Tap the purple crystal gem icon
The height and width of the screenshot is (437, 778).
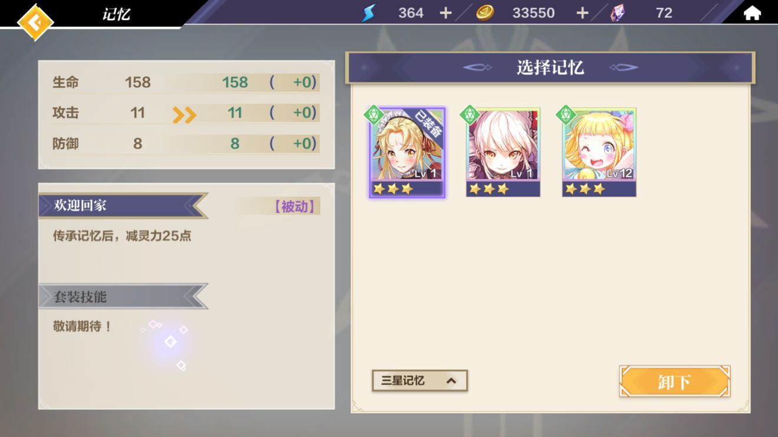tap(618, 12)
